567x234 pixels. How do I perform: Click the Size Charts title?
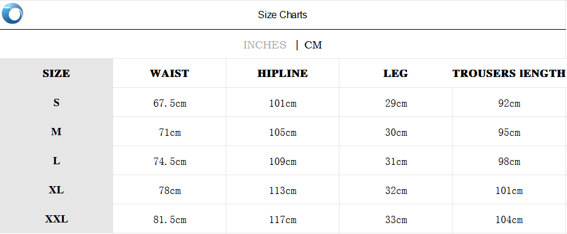[x=282, y=15]
